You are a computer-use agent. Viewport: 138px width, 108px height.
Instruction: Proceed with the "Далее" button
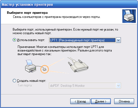click(101, 101)
